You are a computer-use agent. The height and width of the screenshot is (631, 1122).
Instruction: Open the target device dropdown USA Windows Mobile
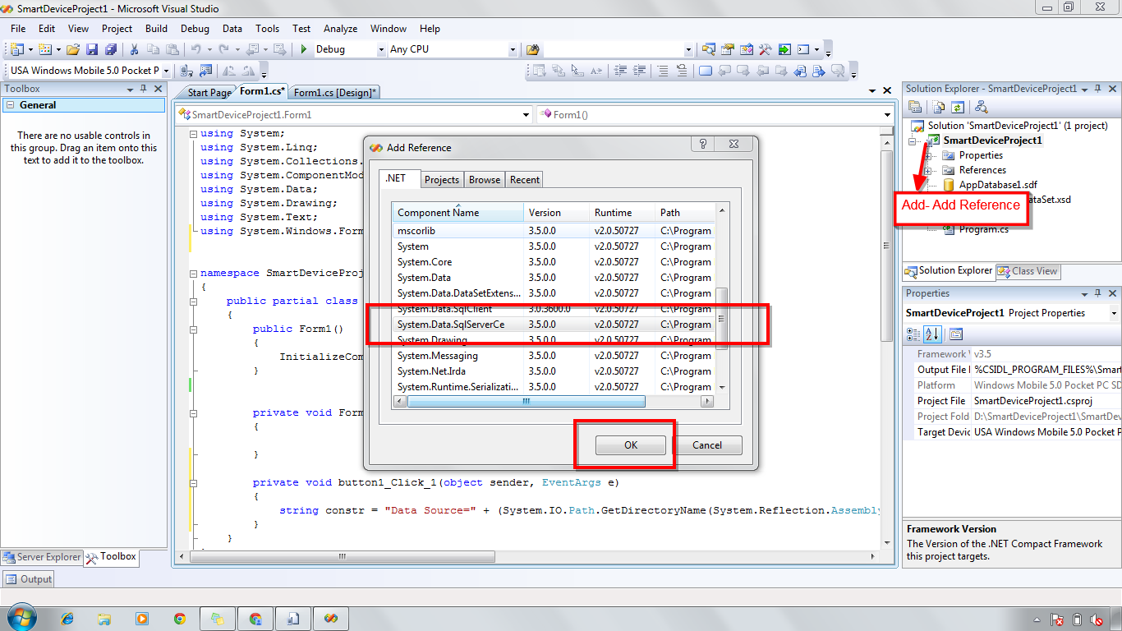click(166, 71)
